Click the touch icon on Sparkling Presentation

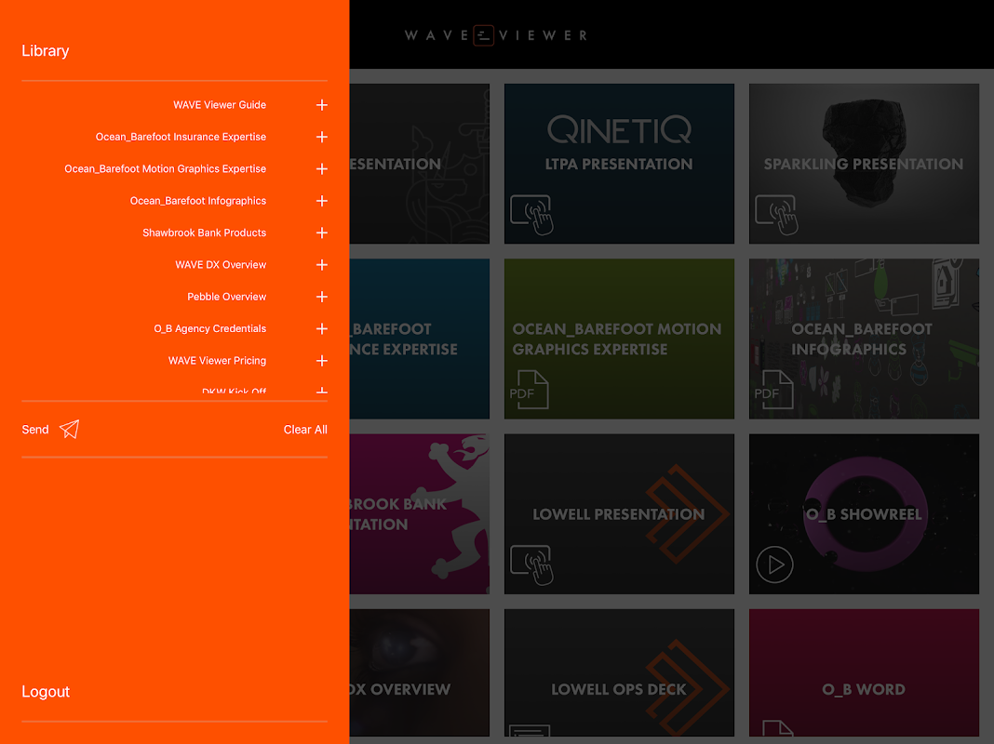pos(776,215)
